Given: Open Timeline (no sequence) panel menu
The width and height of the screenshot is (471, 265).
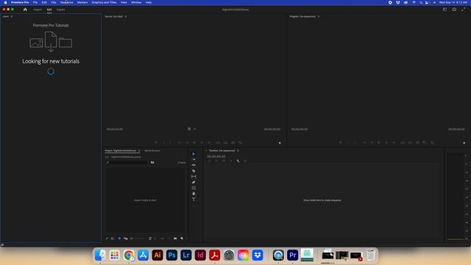Looking at the screenshot, I should (238, 150).
